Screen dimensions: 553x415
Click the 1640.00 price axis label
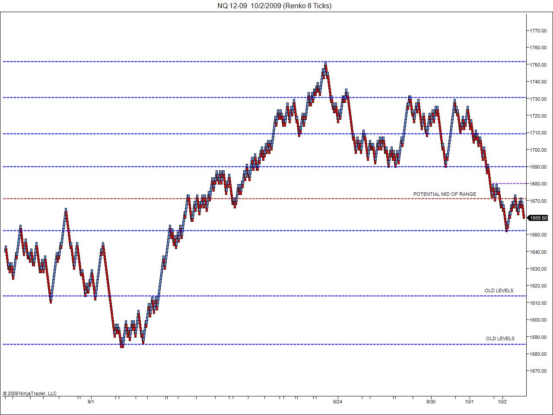coord(538,252)
